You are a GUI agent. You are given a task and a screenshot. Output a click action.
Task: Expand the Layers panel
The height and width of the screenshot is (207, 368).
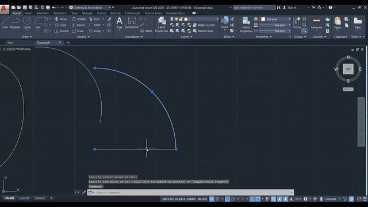(187, 37)
